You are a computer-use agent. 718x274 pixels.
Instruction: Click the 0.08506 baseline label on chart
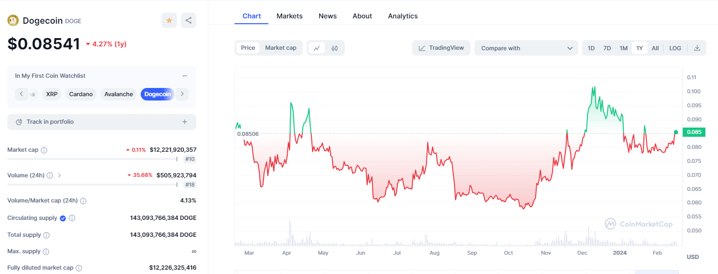(x=248, y=134)
